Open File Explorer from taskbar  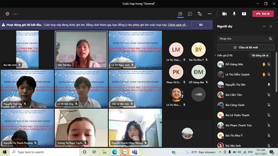click(105, 152)
